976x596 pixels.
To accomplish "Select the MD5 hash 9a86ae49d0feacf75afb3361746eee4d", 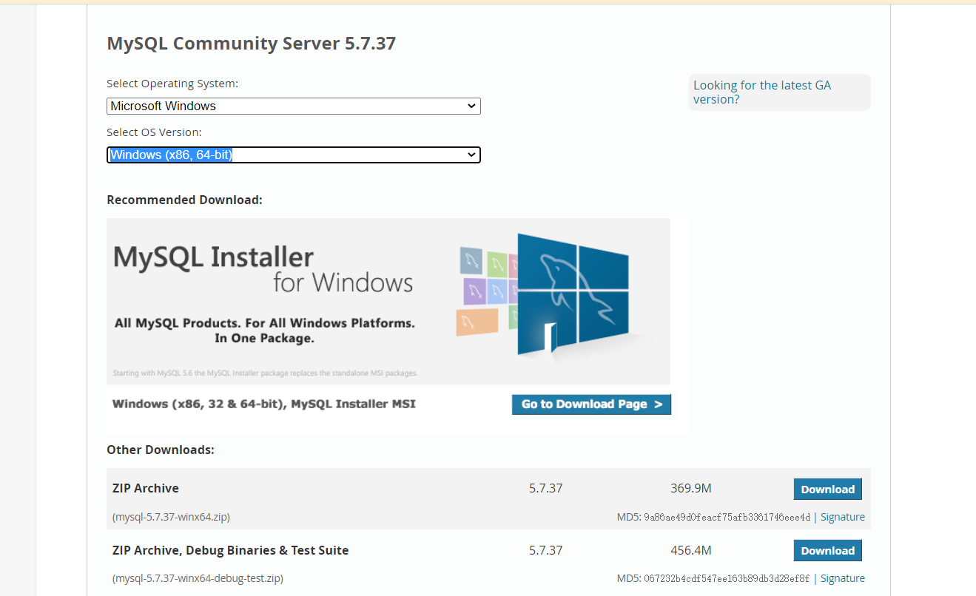I will (727, 518).
